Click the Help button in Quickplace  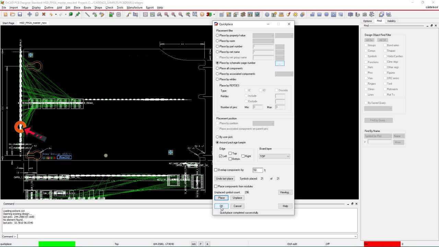[x=285, y=206]
